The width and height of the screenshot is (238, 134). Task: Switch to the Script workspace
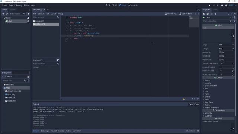[123, 5]
